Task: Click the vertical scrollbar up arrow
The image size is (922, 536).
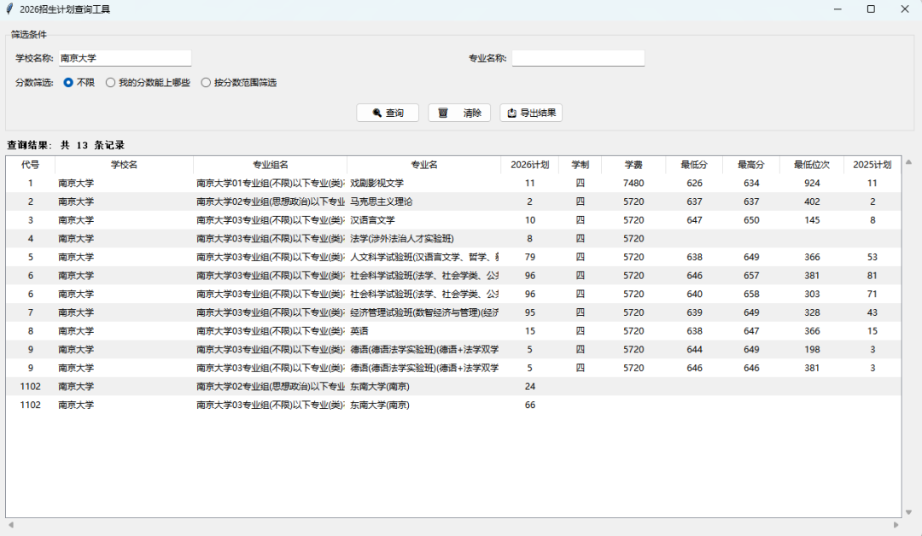Action: click(x=909, y=161)
